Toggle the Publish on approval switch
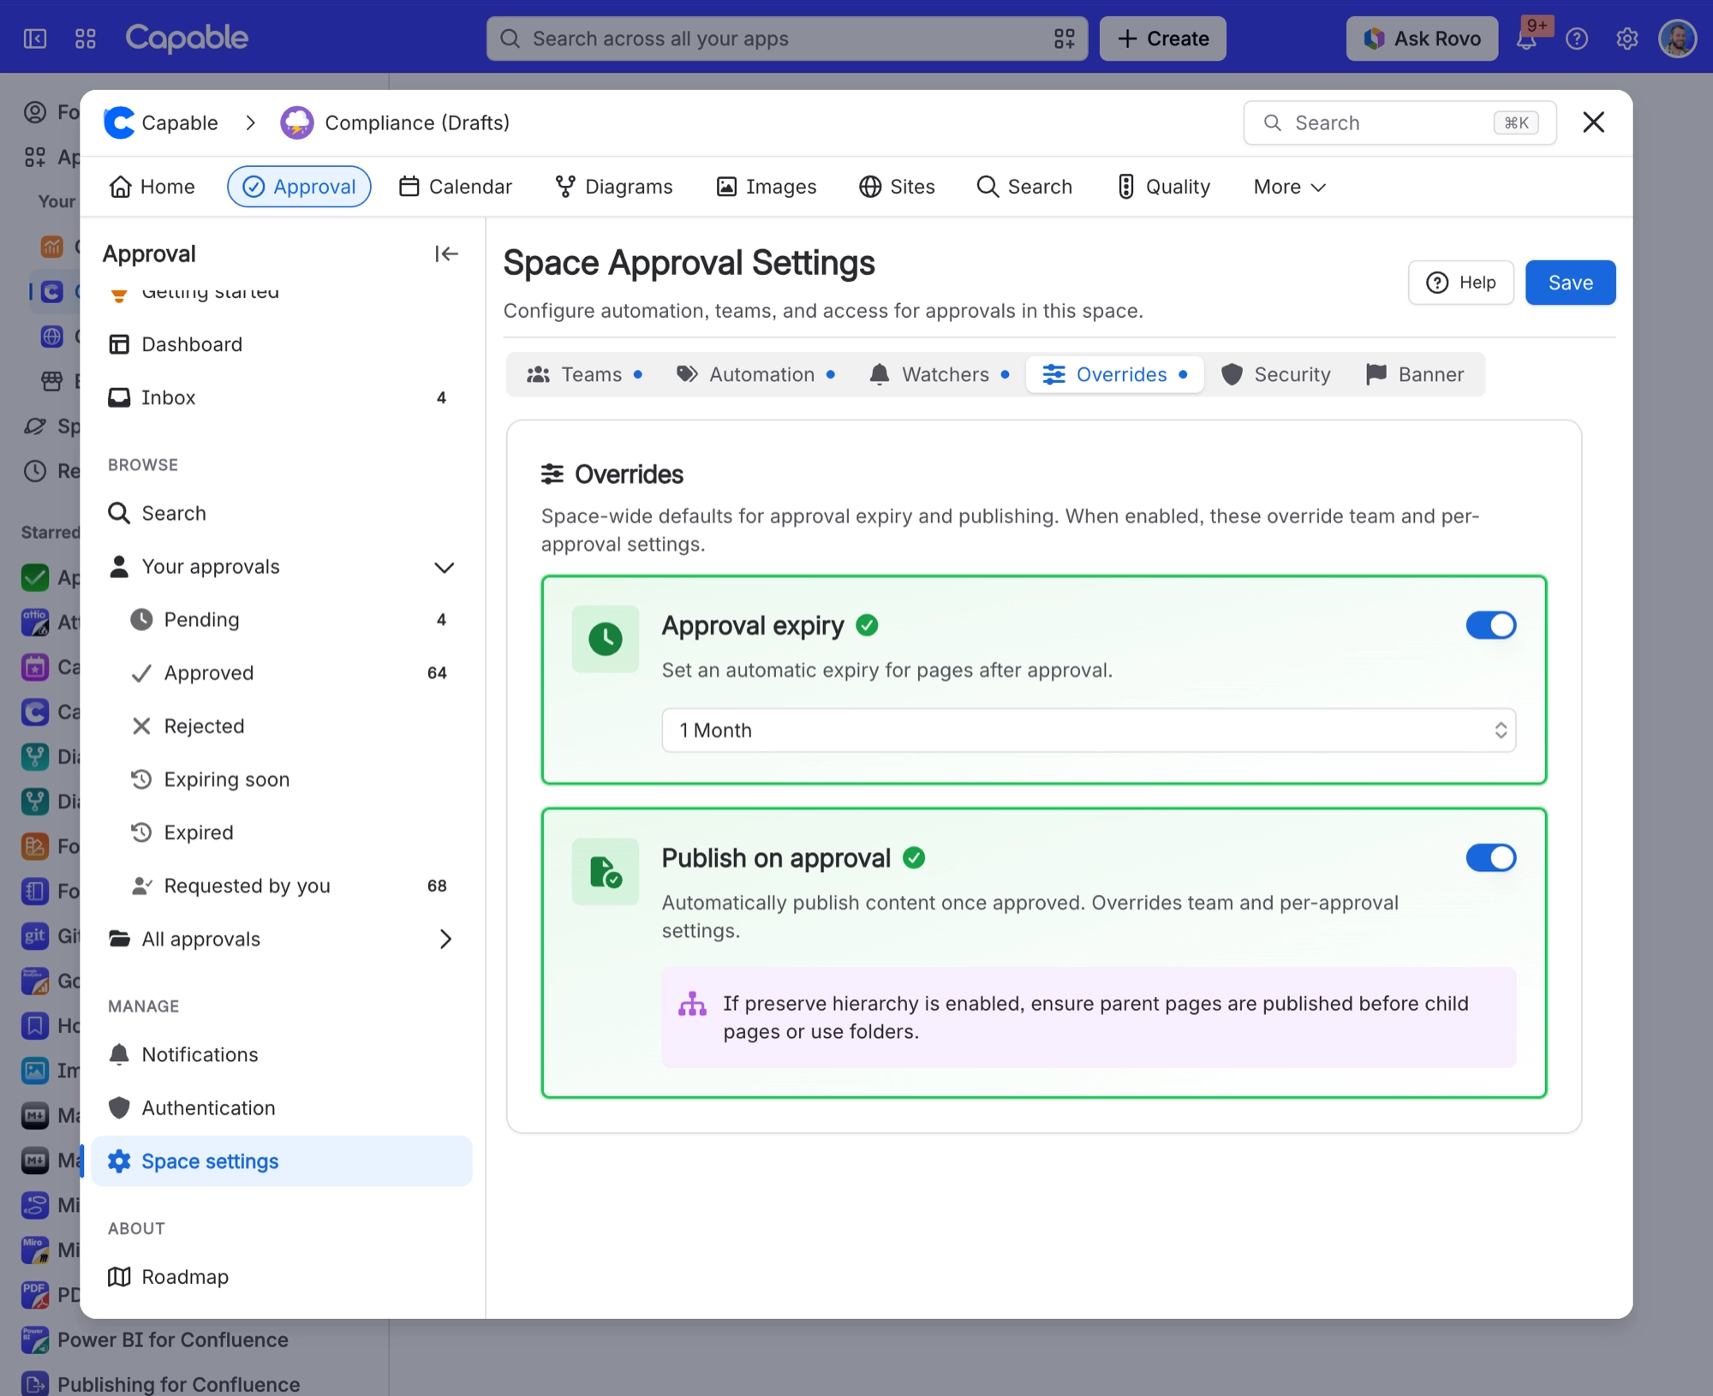Viewport: 1713px width, 1396px height. [x=1490, y=857]
